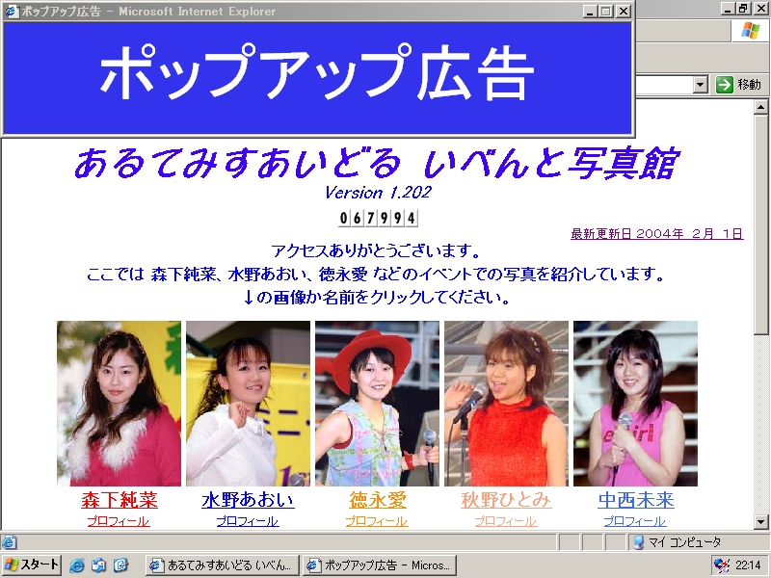Click the Windows logo throbber icon

point(751,31)
